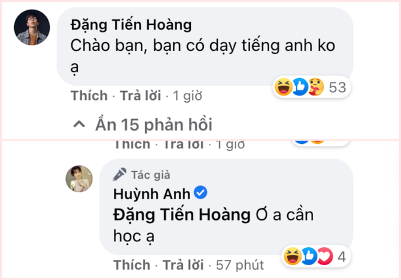Open Huỳnh Anh's profile name link
The width and height of the screenshot is (401, 280).
coord(152,194)
